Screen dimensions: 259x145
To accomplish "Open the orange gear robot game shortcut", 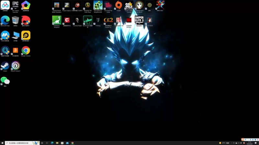I will pyautogui.click(x=77, y=6).
